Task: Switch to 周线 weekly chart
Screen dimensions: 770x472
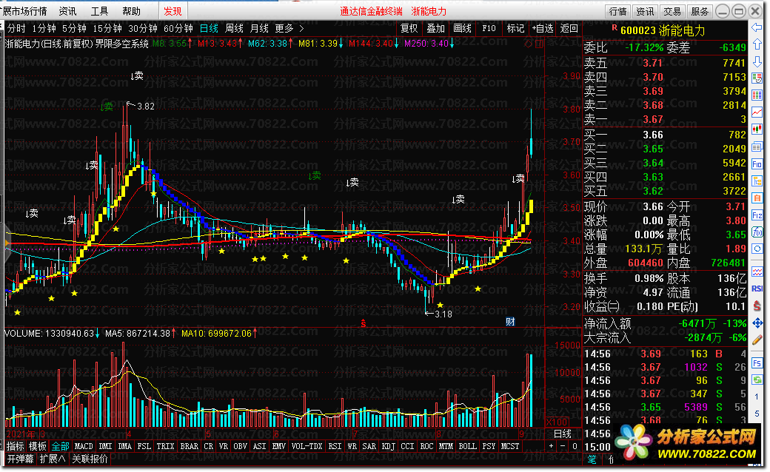Action: [234, 28]
